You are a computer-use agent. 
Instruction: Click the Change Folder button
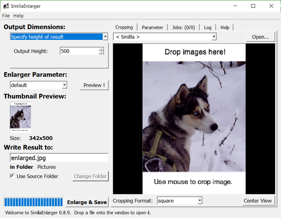(91, 176)
